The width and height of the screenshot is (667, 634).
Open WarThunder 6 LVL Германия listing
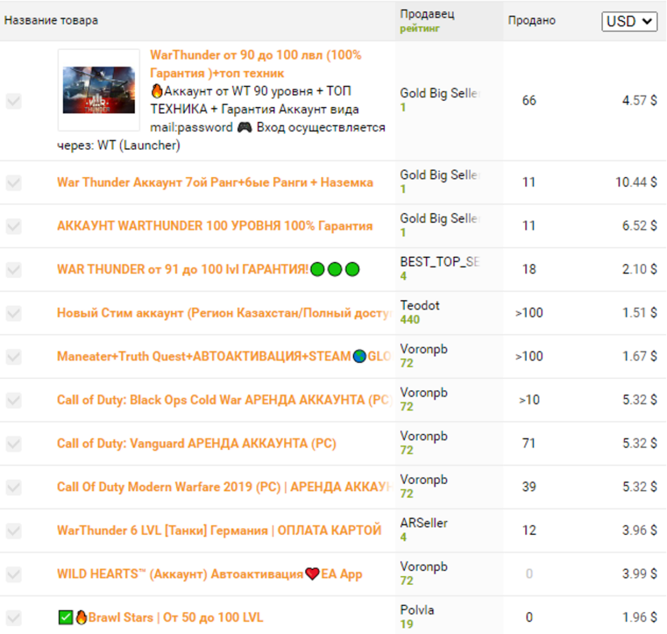[x=219, y=530]
